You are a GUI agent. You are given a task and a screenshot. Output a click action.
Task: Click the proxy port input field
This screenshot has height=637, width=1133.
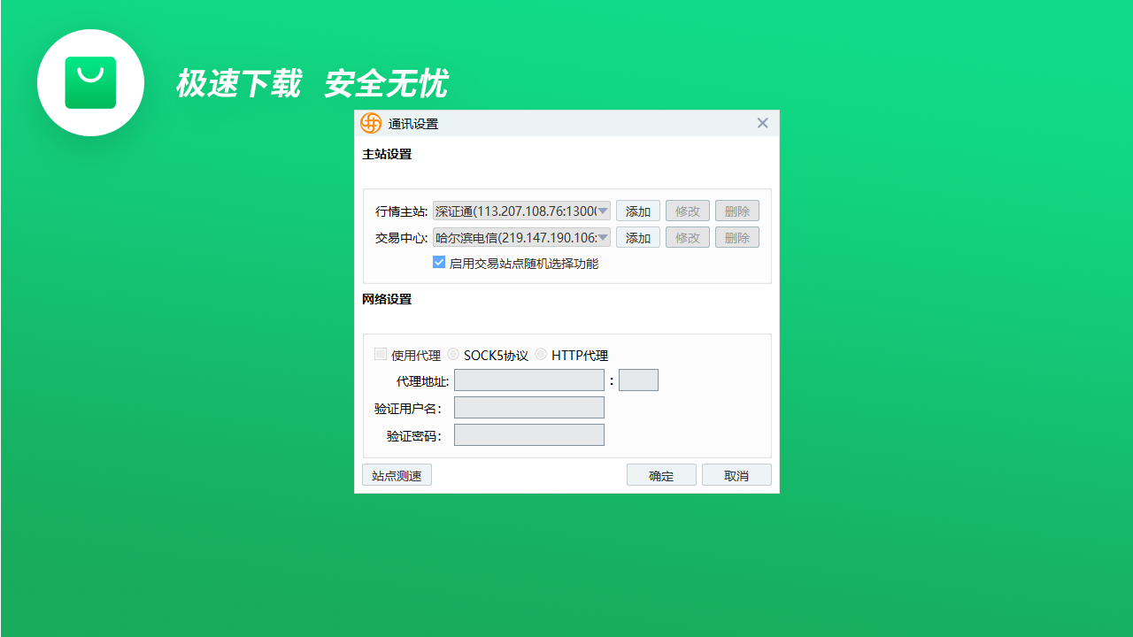point(638,380)
